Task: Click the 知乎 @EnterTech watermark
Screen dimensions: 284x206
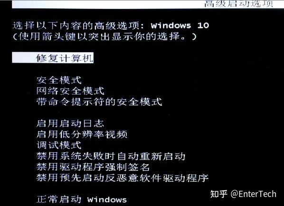Action: point(243,194)
